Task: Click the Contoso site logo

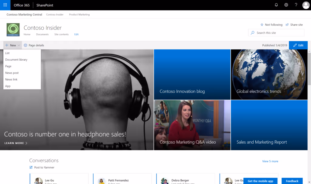Action: [x=13, y=30]
